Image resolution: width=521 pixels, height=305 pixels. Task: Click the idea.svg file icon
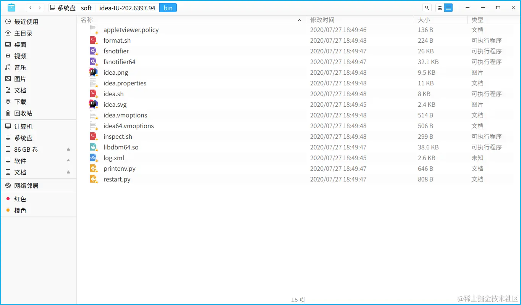pyautogui.click(x=94, y=104)
